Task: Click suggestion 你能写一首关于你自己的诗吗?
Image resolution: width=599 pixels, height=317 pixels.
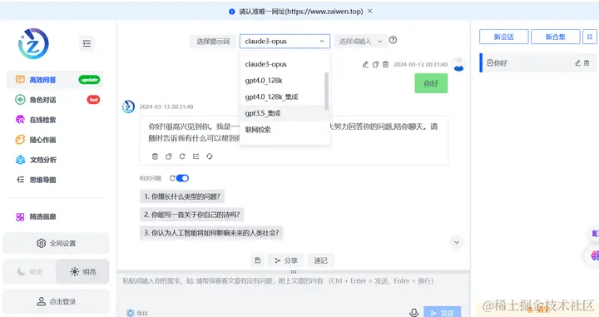Action: (192, 215)
